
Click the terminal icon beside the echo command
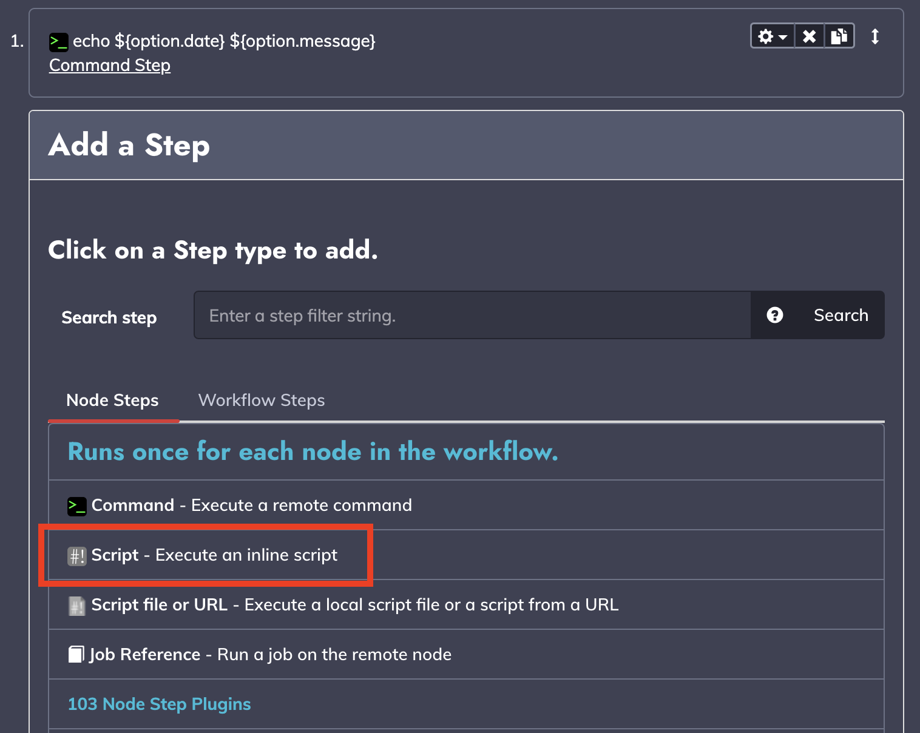58,42
